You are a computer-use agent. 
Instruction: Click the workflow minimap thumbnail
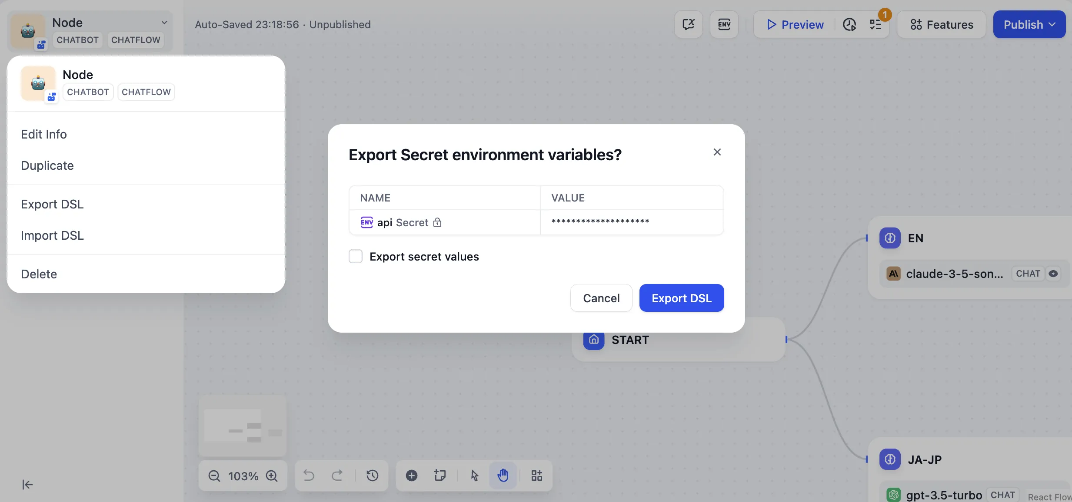point(243,426)
